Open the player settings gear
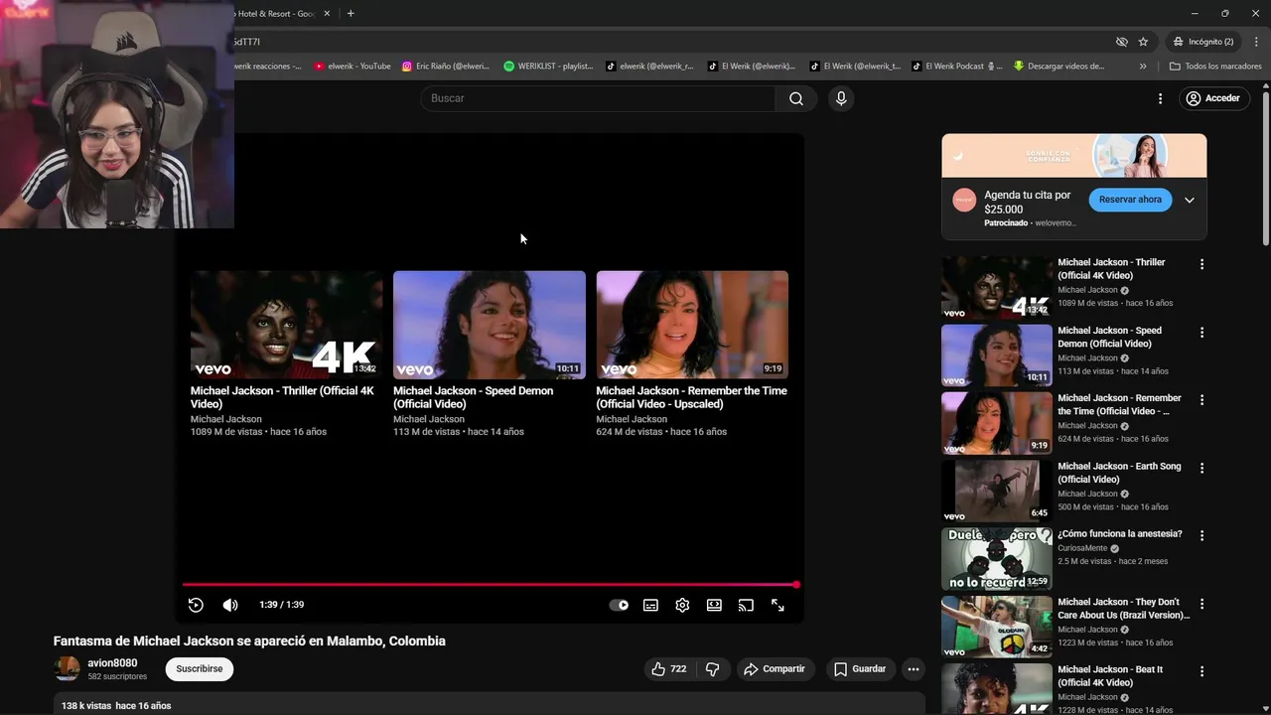The image size is (1271, 715). click(x=682, y=605)
